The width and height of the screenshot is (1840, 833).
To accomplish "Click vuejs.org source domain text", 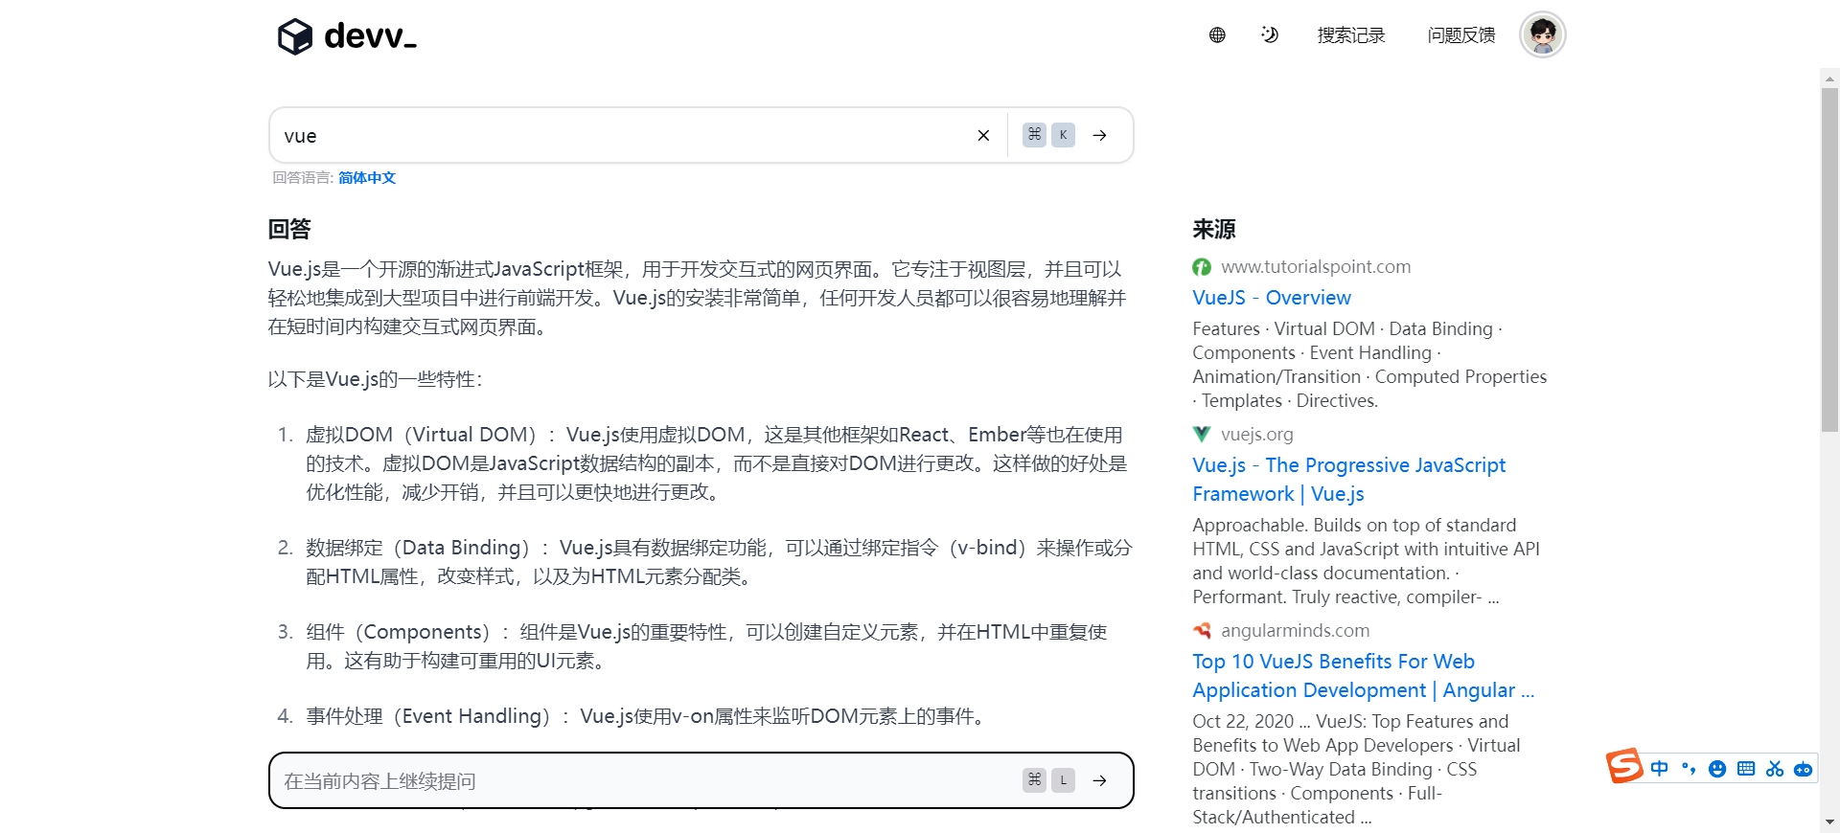I will coord(1257,435).
